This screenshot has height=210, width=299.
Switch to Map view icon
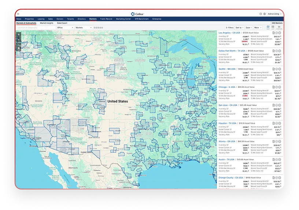(x=268, y=27)
